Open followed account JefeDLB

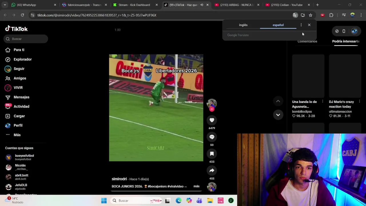pos(21,187)
